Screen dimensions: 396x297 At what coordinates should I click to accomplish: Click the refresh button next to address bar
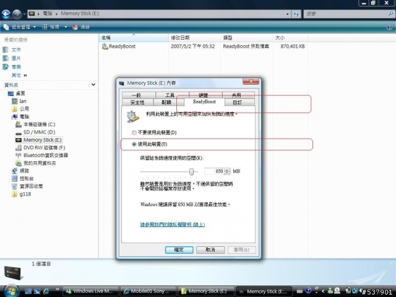tap(296, 14)
